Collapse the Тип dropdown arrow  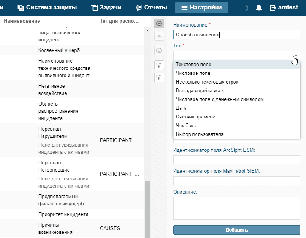pos(295,56)
